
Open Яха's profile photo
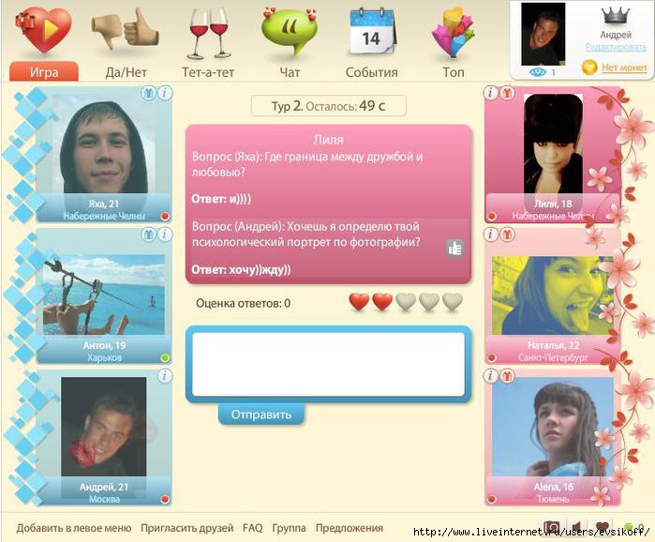(104, 144)
